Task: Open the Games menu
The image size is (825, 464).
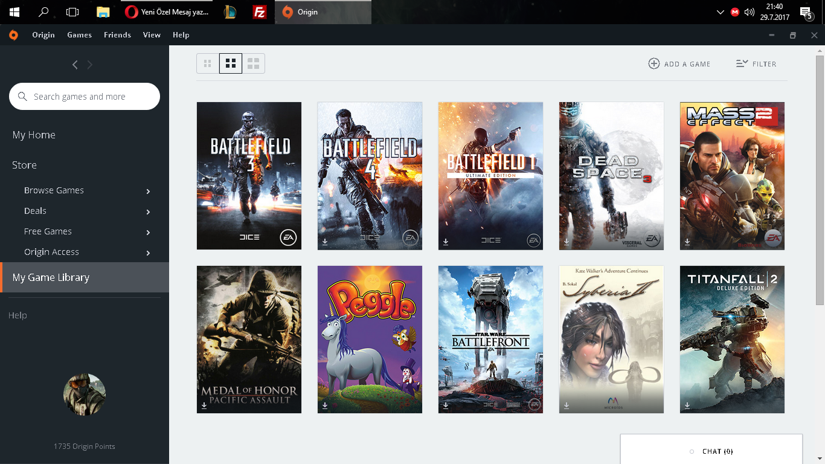Action: click(80, 35)
